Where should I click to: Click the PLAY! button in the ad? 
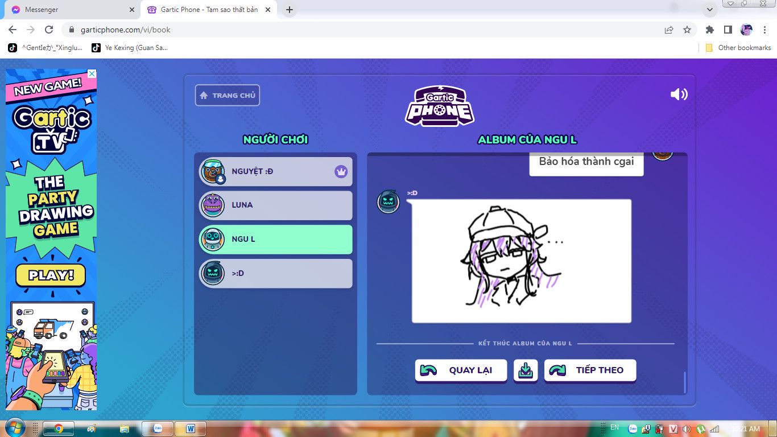[x=51, y=275]
